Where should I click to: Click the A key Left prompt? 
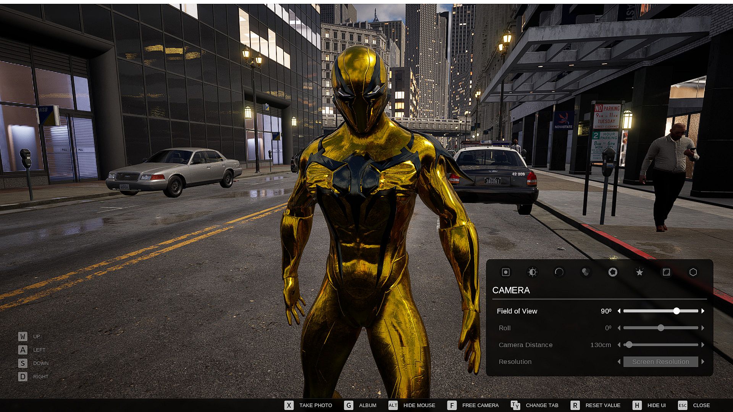point(32,350)
